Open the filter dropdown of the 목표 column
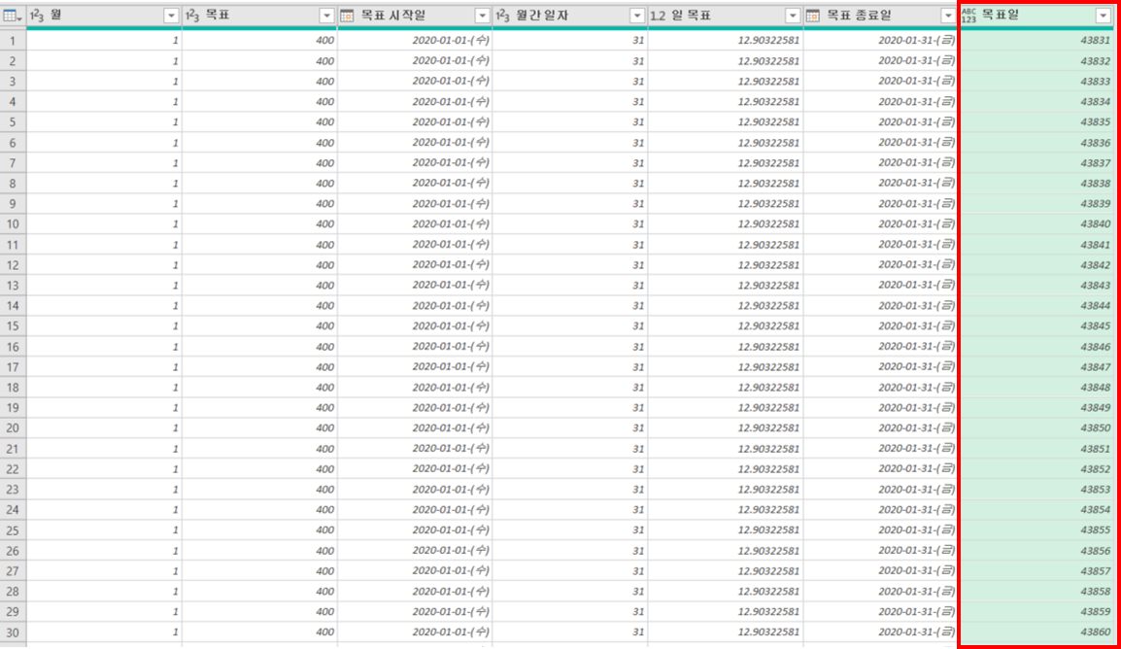 [x=326, y=16]
